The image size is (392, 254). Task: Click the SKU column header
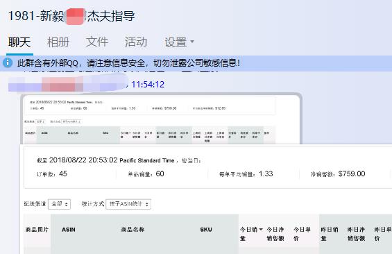tap(206, 230)
